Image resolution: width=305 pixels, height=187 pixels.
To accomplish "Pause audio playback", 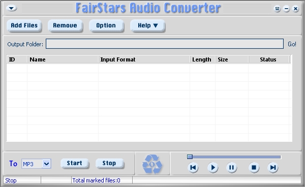I will (x=231, y=167).
